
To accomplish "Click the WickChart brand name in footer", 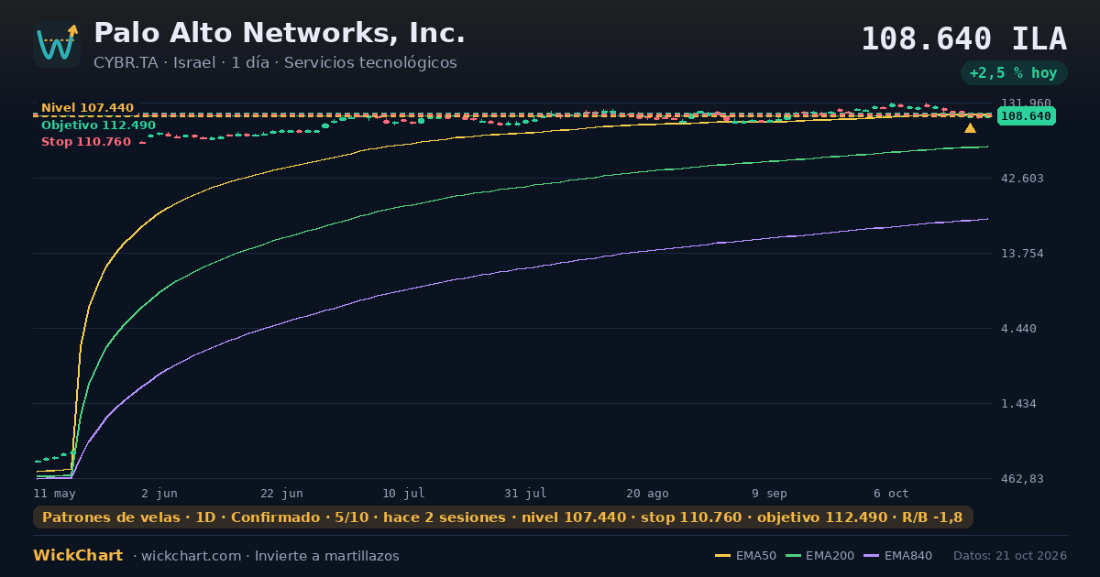I will point(78,556).
